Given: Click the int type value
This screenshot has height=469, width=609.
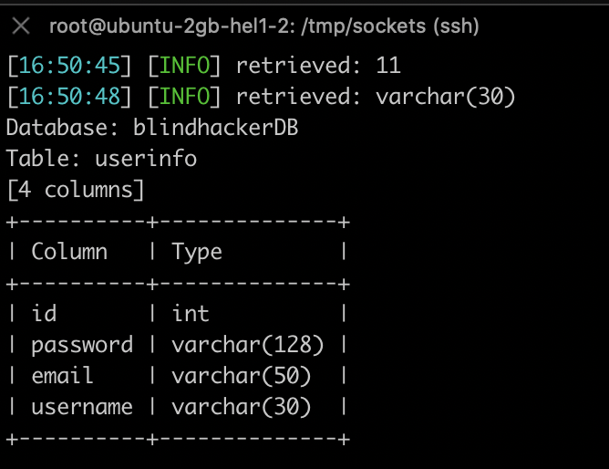Looking at the screenshot, I should [x=191, y=313].
